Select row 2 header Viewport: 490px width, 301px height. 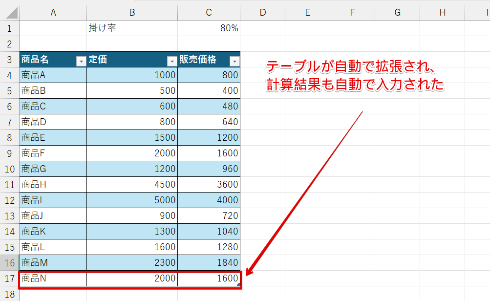tap(9, 44)
